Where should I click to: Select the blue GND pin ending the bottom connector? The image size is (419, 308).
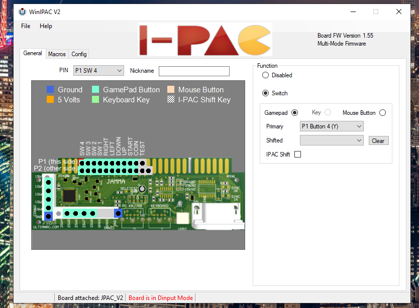[x=118, y=213]
